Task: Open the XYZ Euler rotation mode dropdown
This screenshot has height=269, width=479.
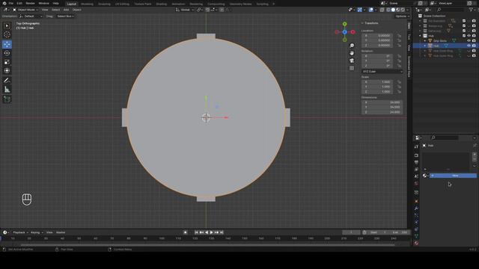Action: coord(382,72)
